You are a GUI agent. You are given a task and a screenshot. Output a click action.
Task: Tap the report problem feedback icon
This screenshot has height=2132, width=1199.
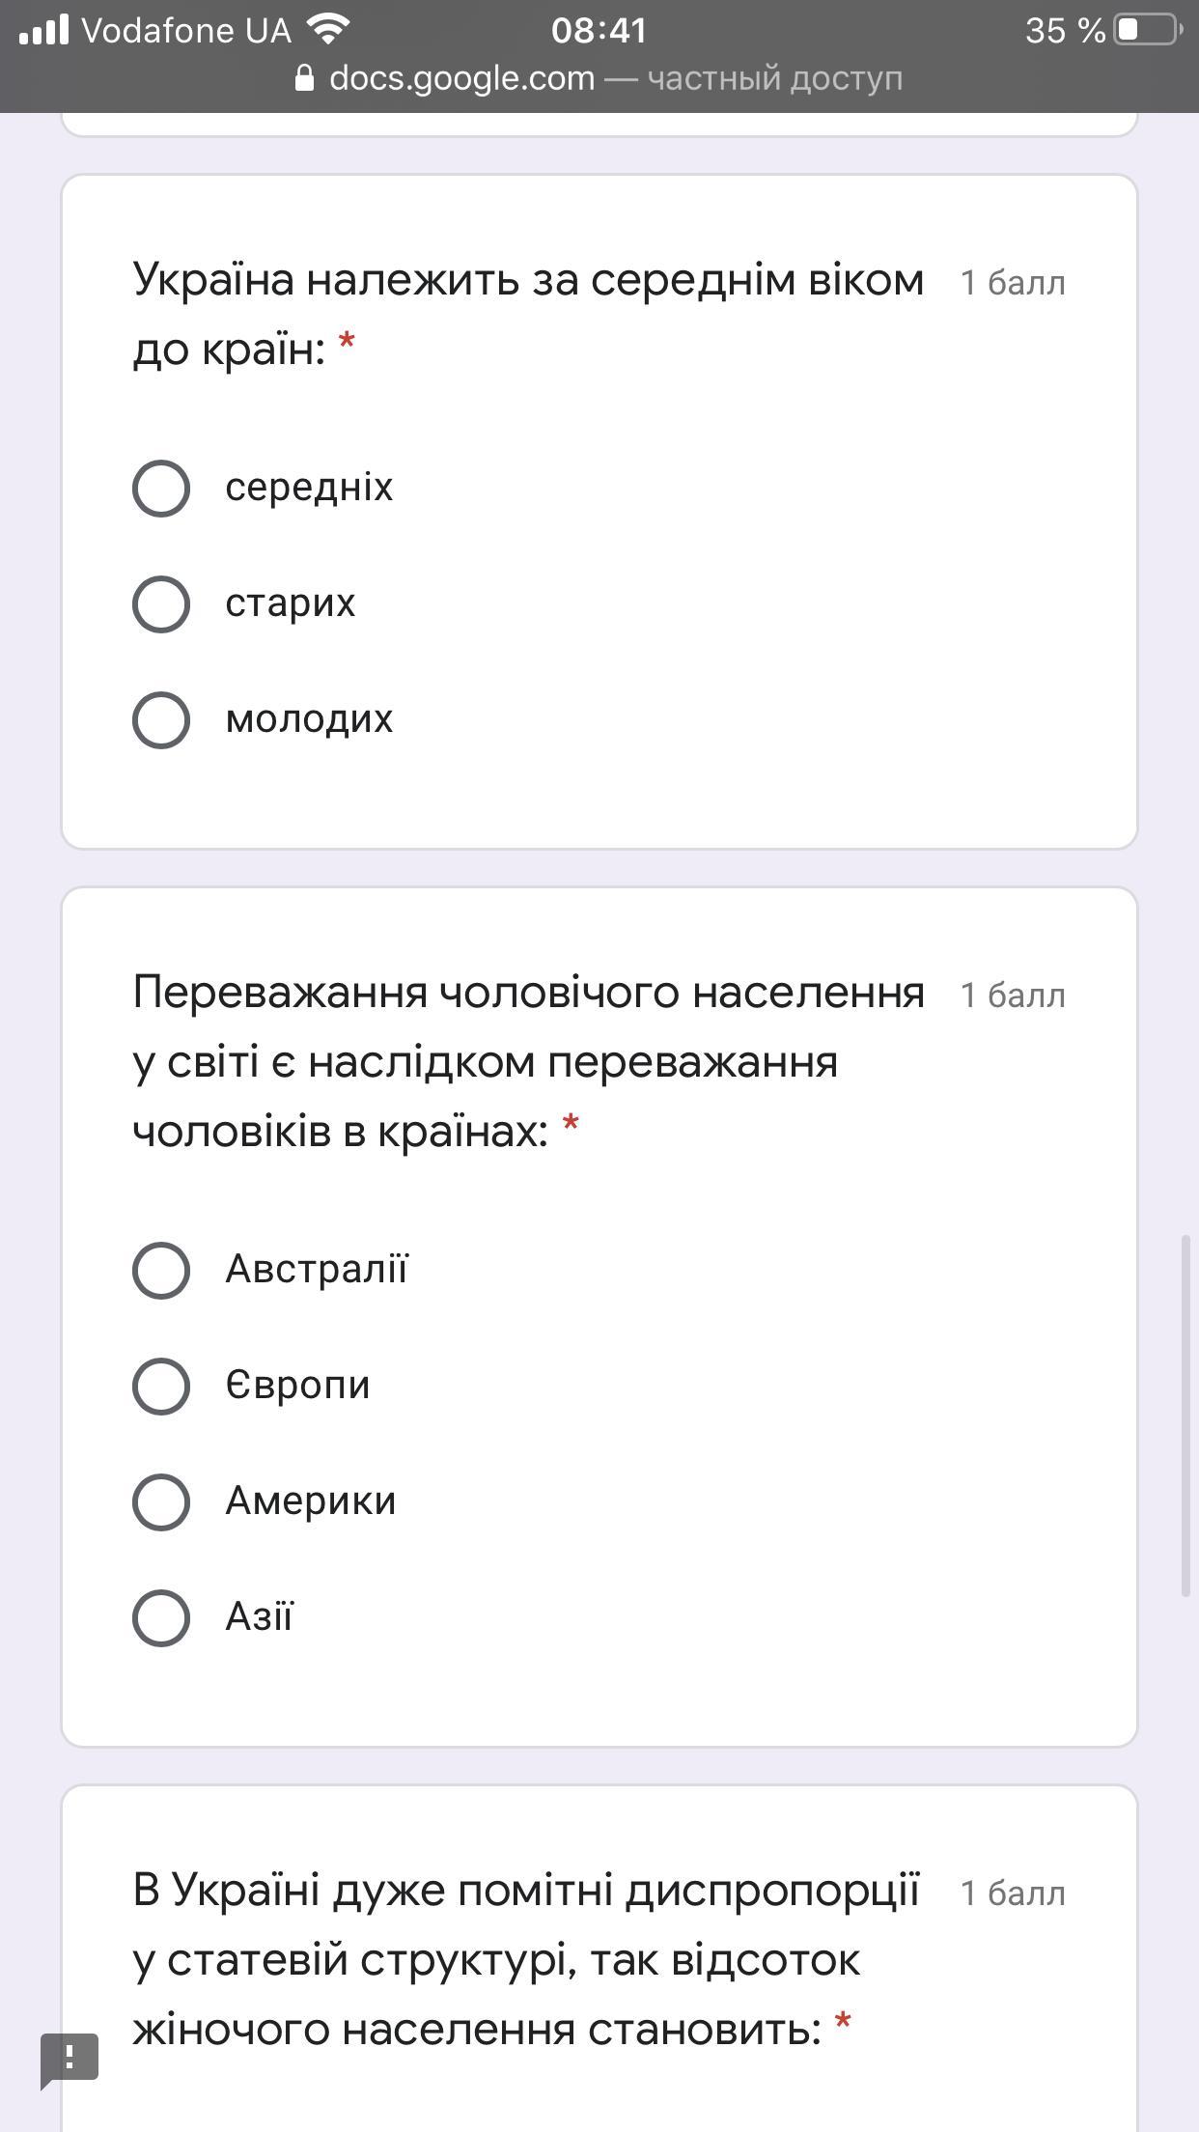pyautogui.click(x=70, y=2059)
